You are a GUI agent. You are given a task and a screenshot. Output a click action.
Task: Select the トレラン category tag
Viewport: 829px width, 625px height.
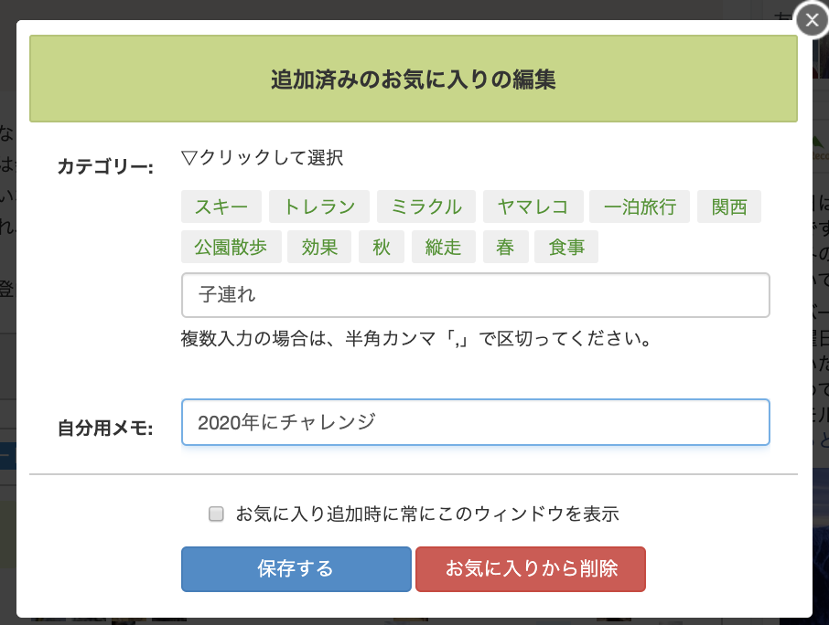[319, 207]
